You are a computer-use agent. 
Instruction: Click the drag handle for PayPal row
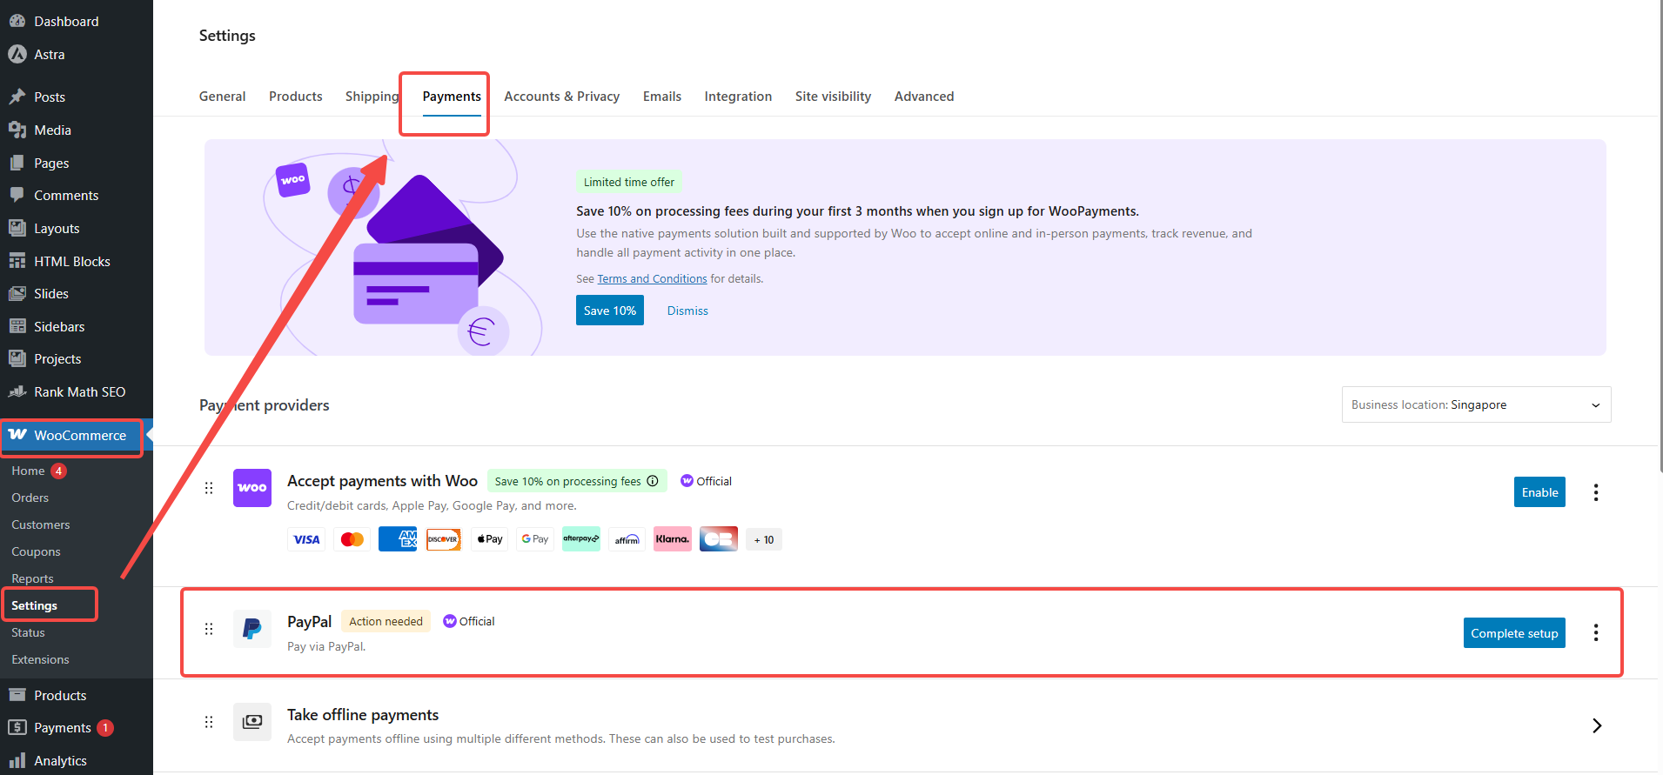tap(209, 629)
